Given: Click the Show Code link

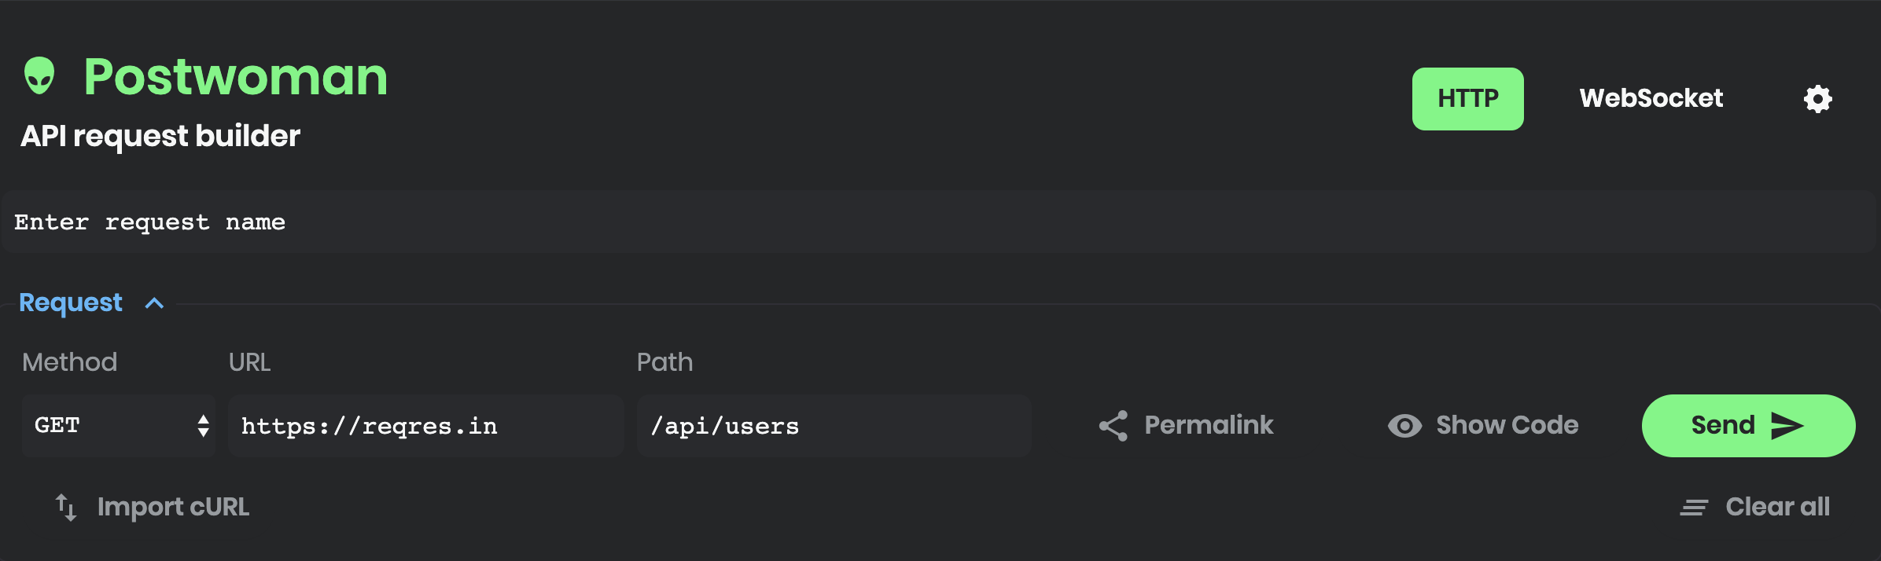Looking at the screenshot, I should tap(1507, 425).
